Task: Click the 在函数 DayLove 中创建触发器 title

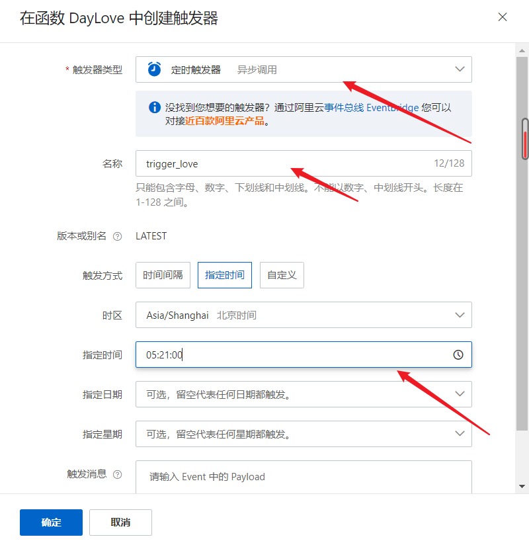Action: click(x=118, y=18)
